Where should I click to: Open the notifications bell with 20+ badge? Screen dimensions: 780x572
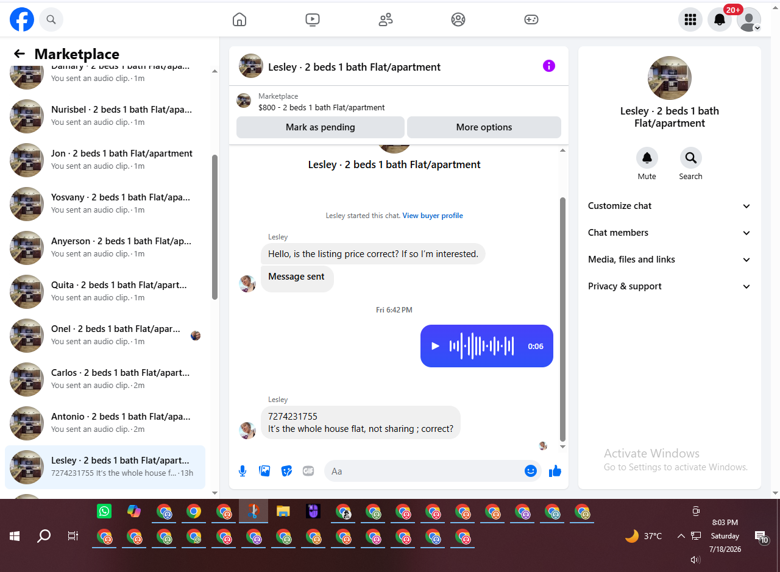tap(720, 19)
